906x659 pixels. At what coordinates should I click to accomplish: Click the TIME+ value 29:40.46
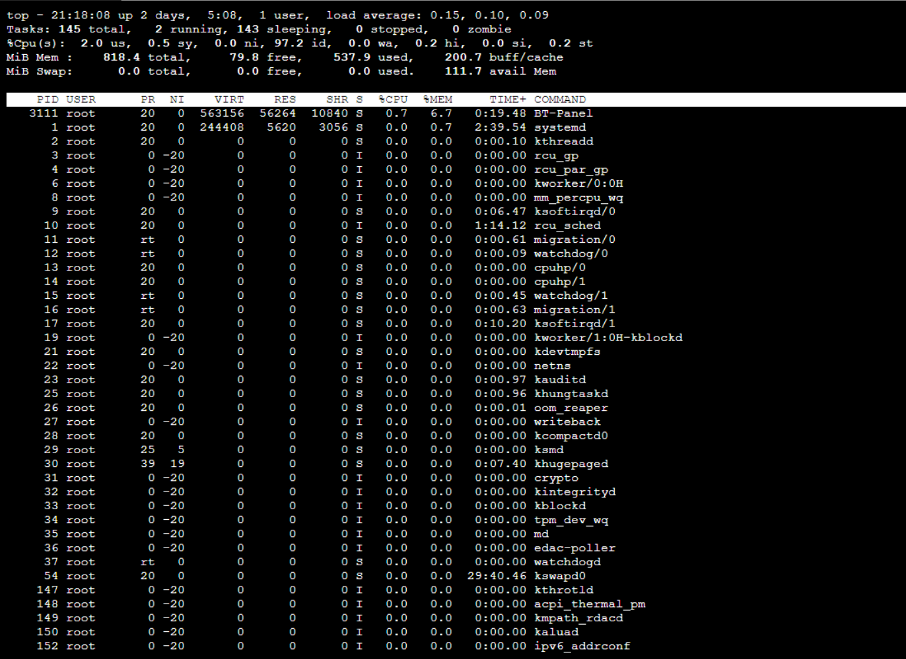pos(497,576)
